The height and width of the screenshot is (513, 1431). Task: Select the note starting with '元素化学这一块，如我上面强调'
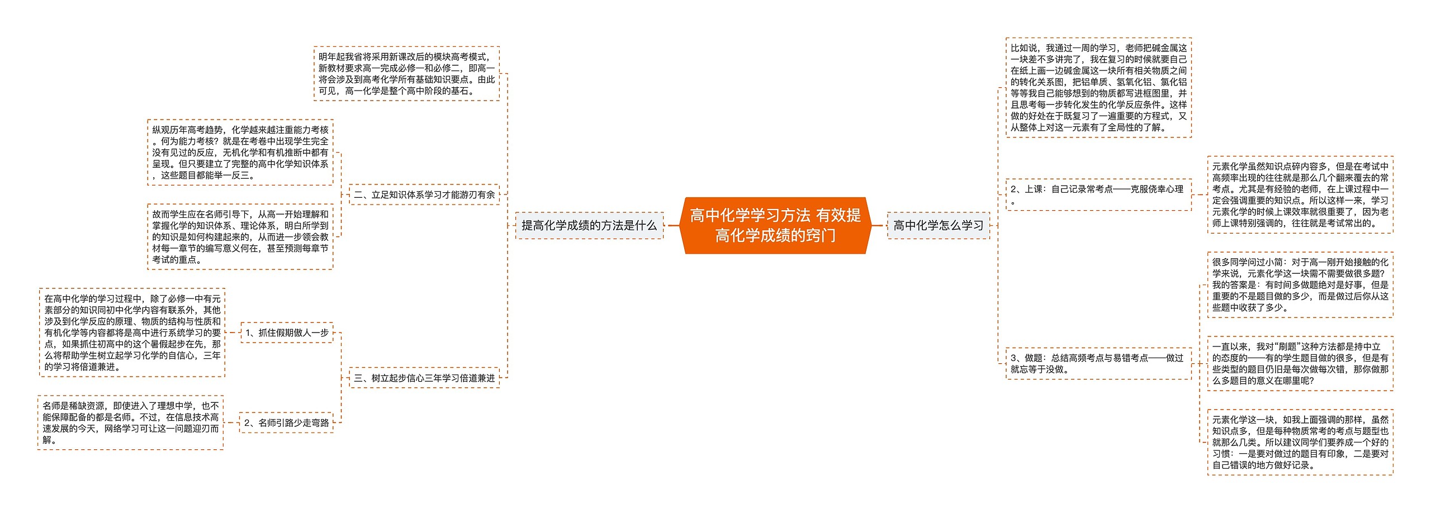1300,443
